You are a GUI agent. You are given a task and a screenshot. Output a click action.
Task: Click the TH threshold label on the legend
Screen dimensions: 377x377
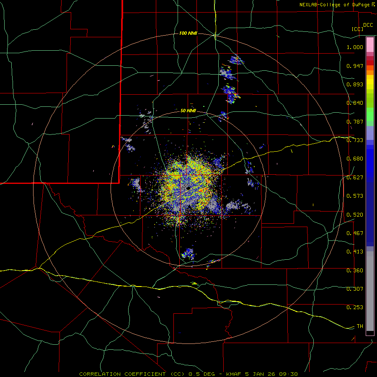pos(360,326)
